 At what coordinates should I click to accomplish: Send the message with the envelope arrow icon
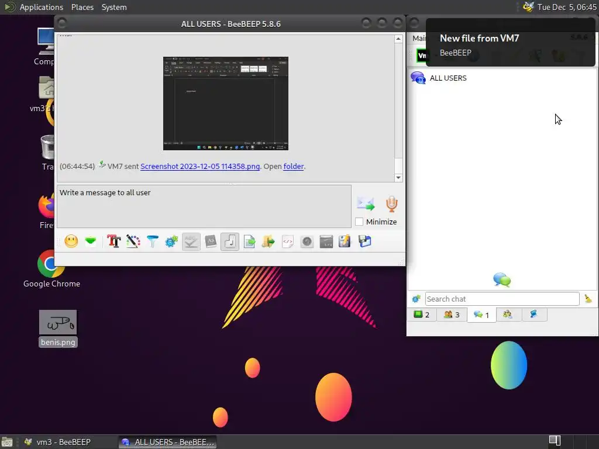(366, 204)
